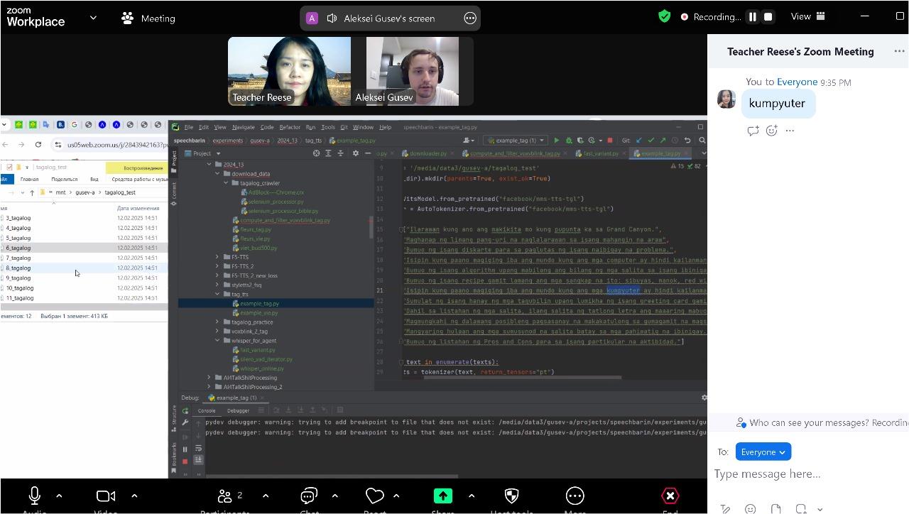This screenshot has height=514, width=909.
Task: Expand the audio options arrow
Action: (59, 496)
